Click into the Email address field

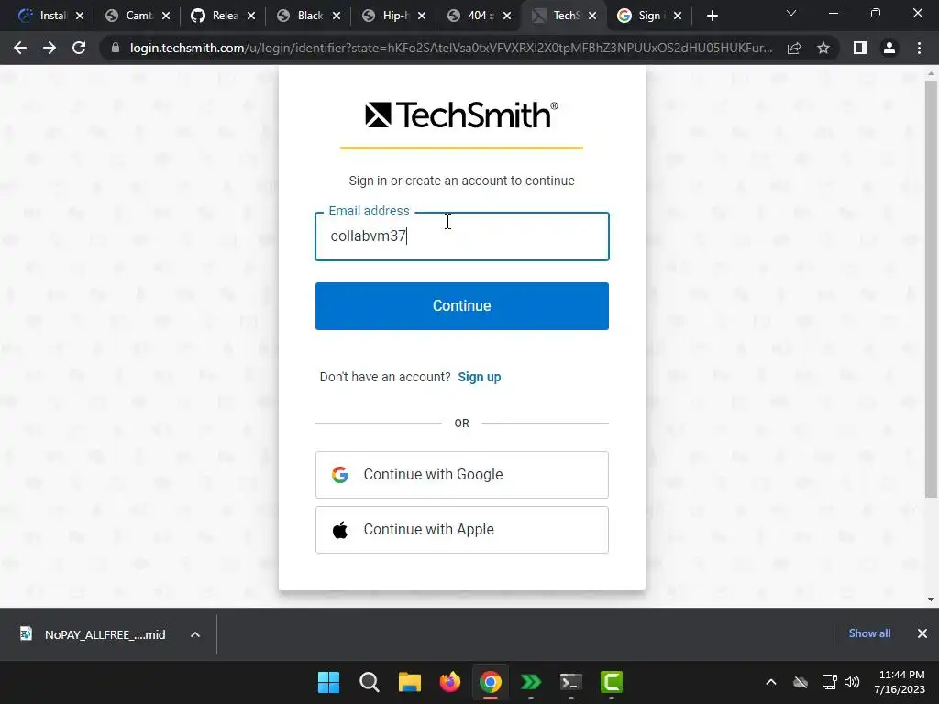click(x=462, y=236)
